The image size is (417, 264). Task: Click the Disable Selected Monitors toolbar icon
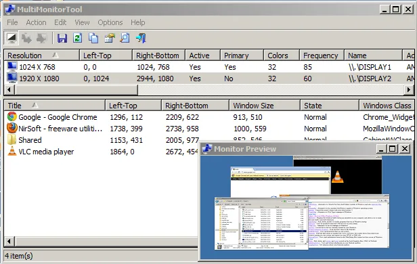coord(11,38)
